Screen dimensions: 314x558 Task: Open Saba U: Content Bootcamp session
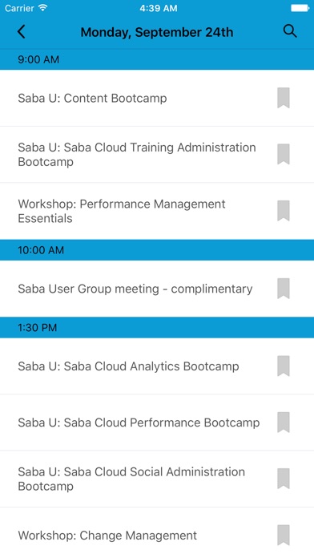click(x=157, y=98)
